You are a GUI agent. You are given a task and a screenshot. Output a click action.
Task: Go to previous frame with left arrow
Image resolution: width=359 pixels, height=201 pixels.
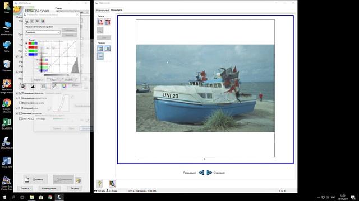201,173
